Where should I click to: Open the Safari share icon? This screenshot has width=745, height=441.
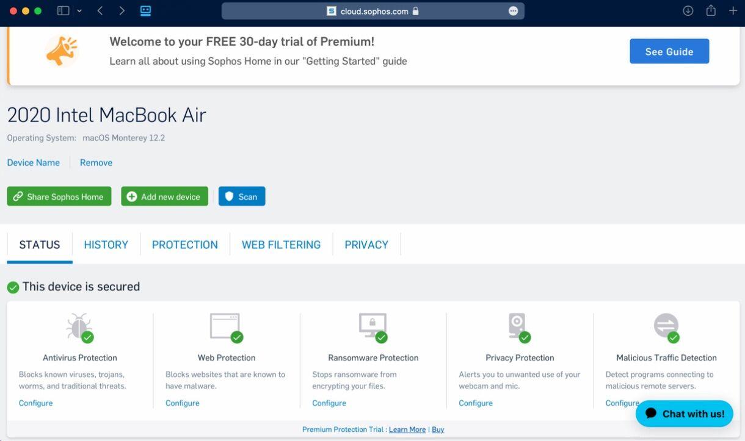(711, 10)
